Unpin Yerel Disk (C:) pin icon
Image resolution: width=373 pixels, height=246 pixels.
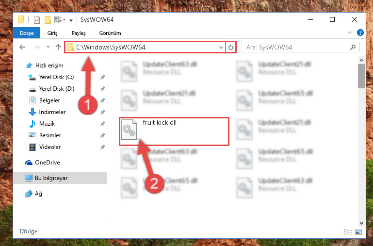pos(102,77)
